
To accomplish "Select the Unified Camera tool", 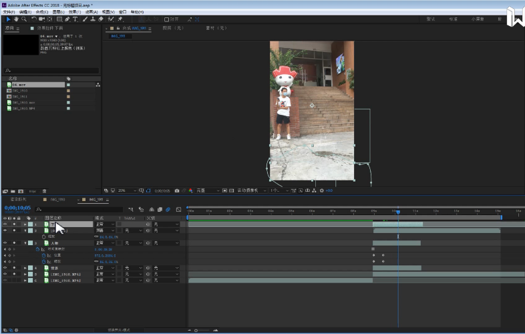I will (41, 19).
